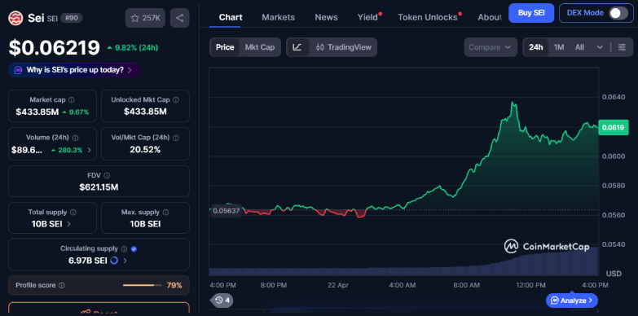Expand Total supply 10B SEI chevron

[x=68, y=224]
